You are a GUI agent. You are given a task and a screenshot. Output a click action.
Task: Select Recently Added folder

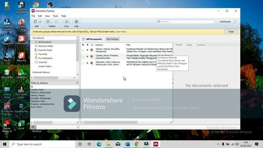pos(46,46)
